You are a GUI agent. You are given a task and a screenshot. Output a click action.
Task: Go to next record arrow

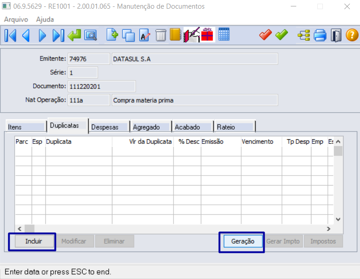point(42,35)
